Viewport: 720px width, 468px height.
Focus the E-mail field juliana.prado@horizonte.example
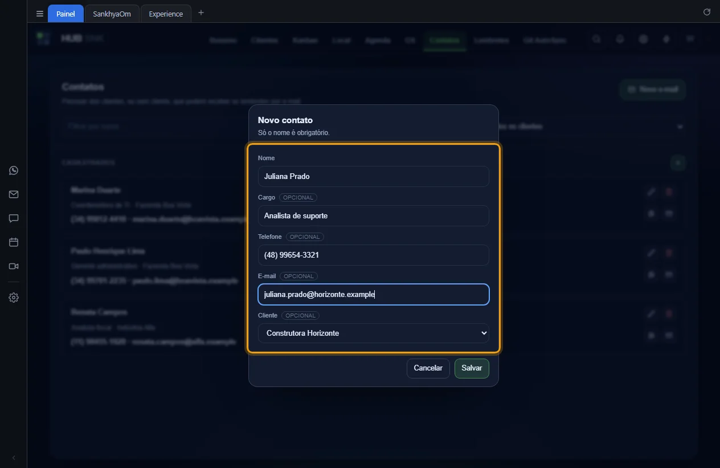[374, 294]
